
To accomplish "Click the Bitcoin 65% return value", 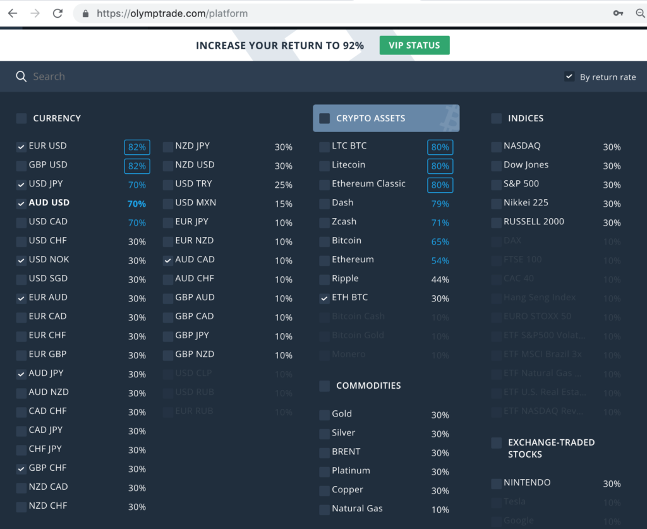I will (x=440, y=242).
